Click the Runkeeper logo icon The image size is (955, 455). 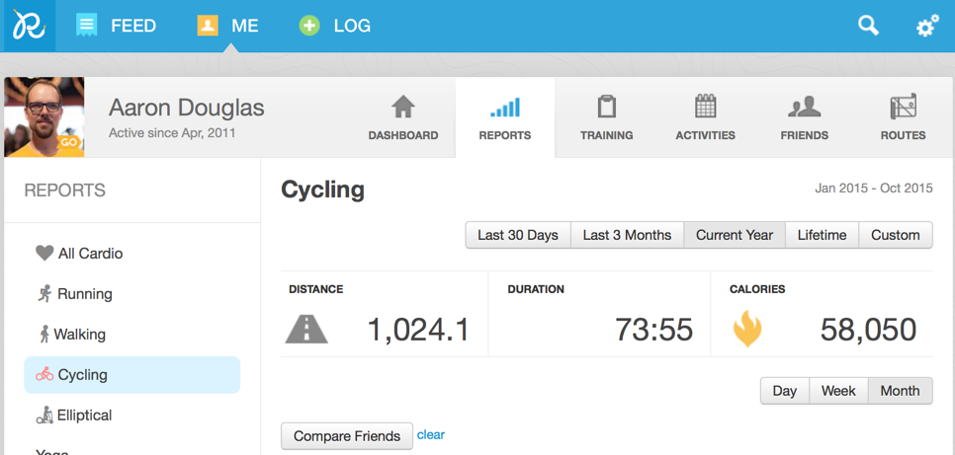(x=28, y=26)
